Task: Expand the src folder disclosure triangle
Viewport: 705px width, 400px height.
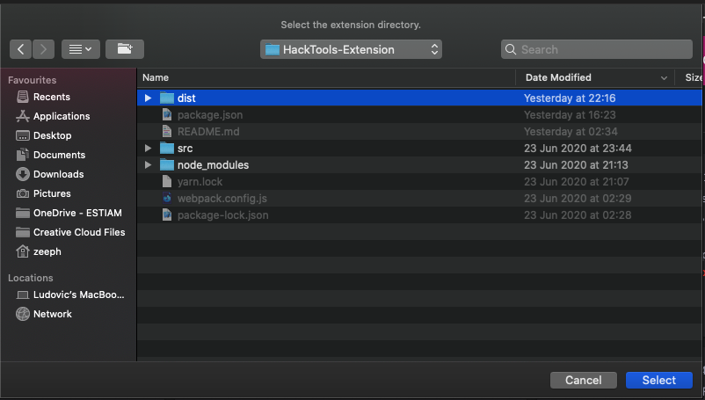Action: click(149, 149)
